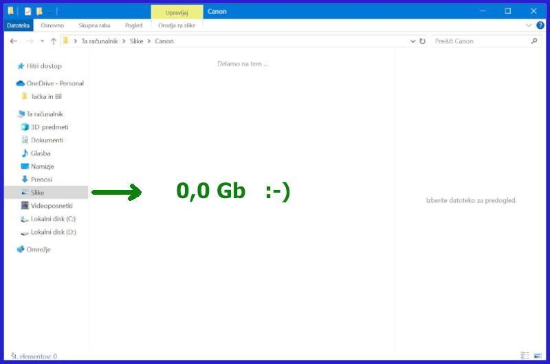Viewport: 550px width, 364px height.
Task: Expand the ribbon with the chevron
Action: coord(529,25)
